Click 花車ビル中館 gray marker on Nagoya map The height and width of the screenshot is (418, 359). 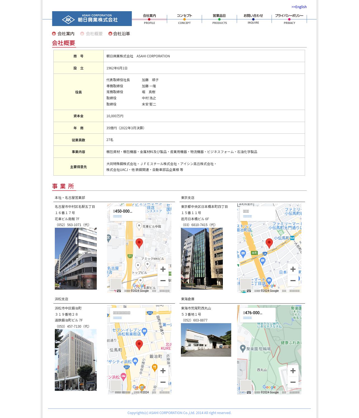139,226
